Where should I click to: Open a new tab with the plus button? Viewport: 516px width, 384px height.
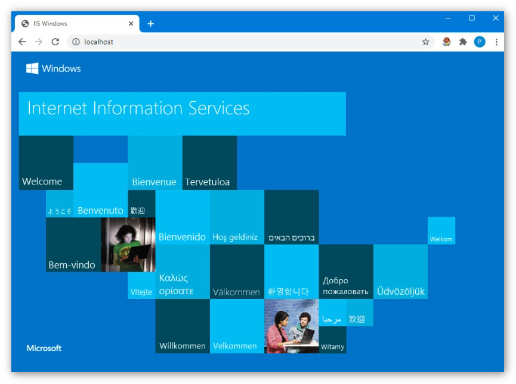[x=151, y=24]
